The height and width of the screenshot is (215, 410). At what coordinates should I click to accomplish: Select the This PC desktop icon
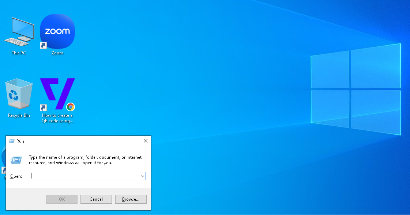point(19,31)
